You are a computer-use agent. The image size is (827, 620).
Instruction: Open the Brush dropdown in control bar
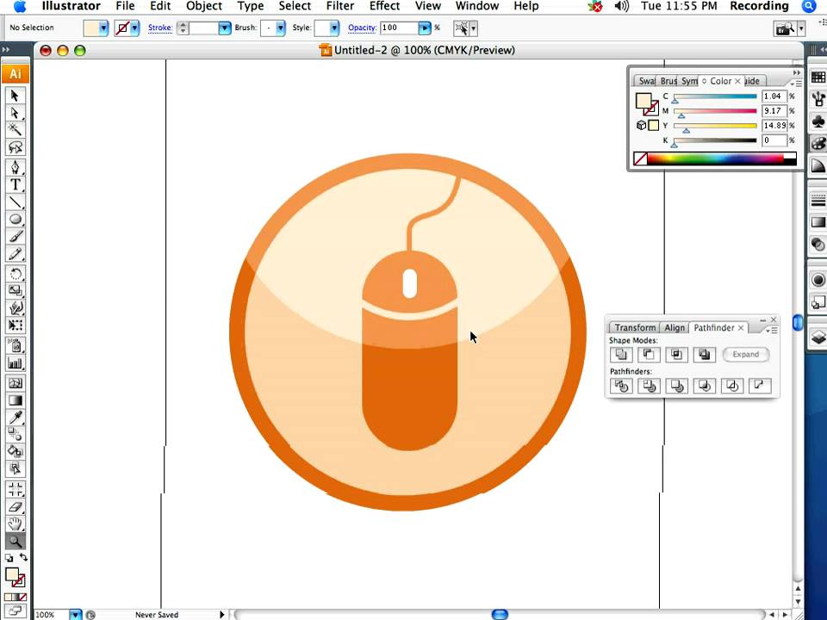pyautogui.click(x=275, y=28)
